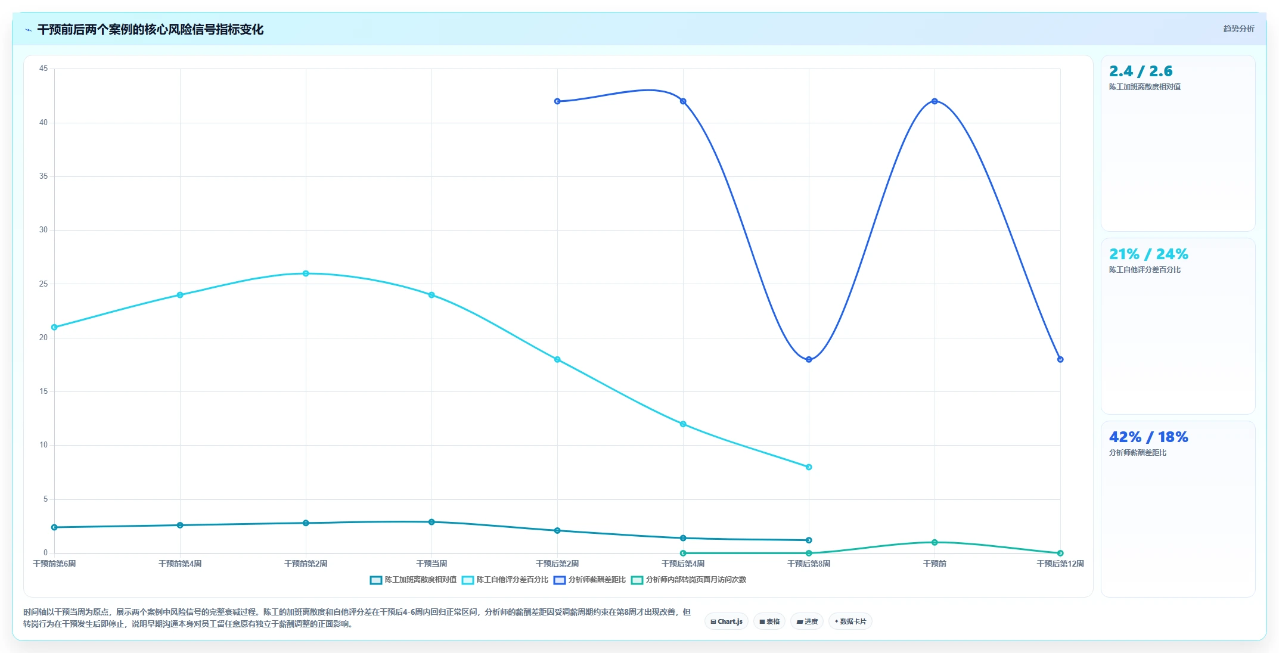The image size is (1279, 653).
Task: Click the 表格 tag
Action: click(x=769, y=621)
